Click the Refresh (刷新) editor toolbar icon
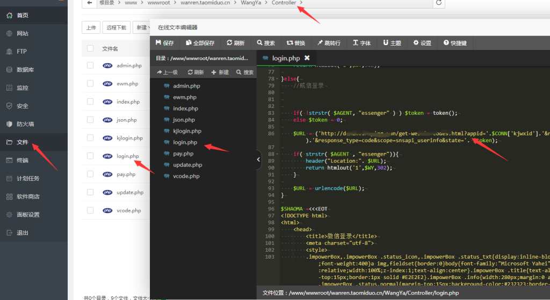 point(236,43)
